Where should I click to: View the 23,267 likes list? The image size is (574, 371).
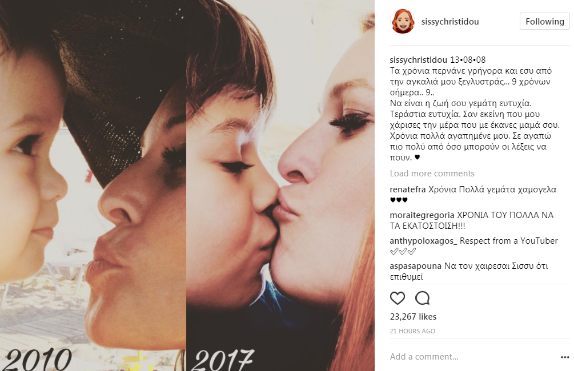point(413,316)
